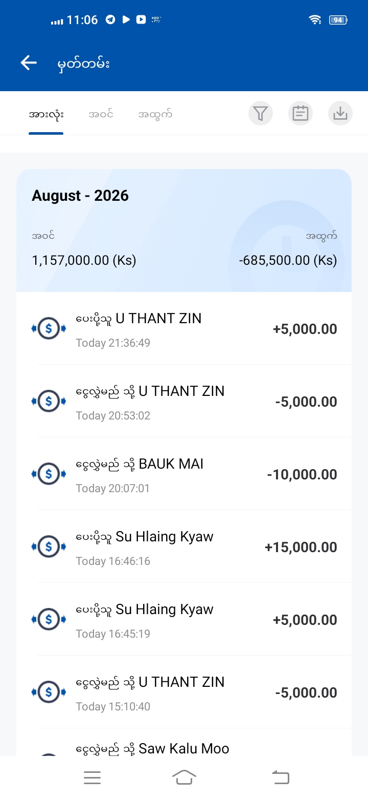
Task: Open the calendar date picker icon
Action: coord(301,113)
